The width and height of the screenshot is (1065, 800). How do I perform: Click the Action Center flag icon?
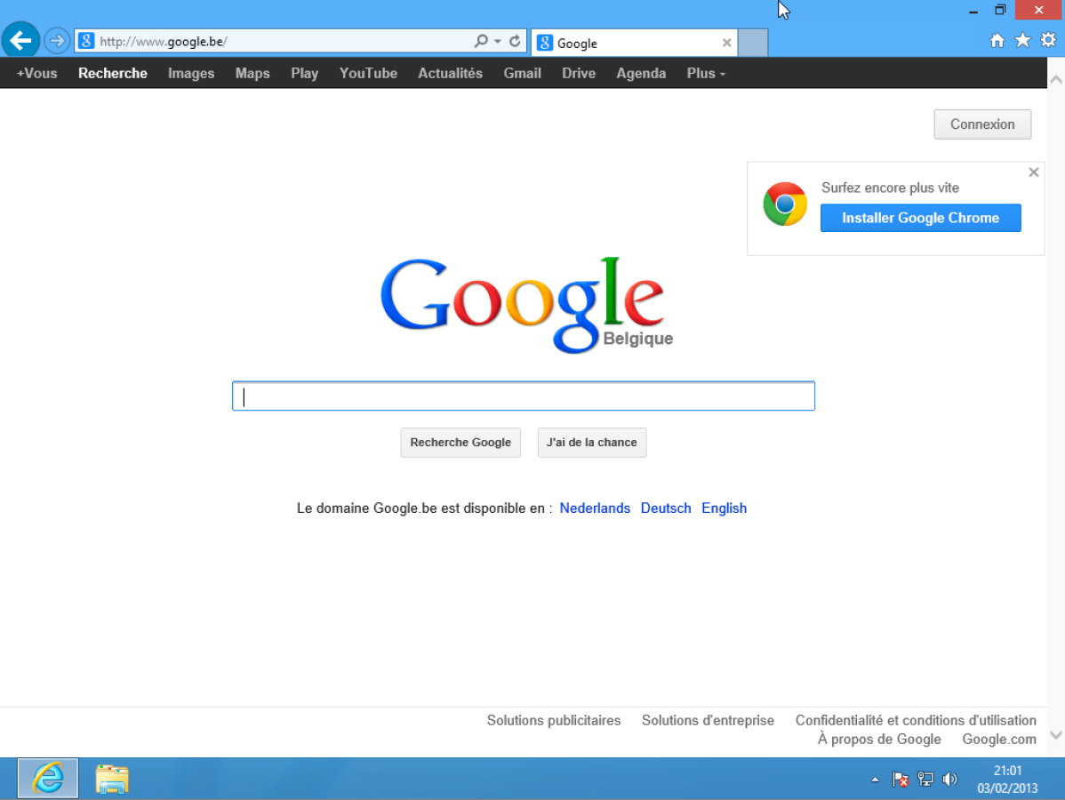click(x=900, y=780)
